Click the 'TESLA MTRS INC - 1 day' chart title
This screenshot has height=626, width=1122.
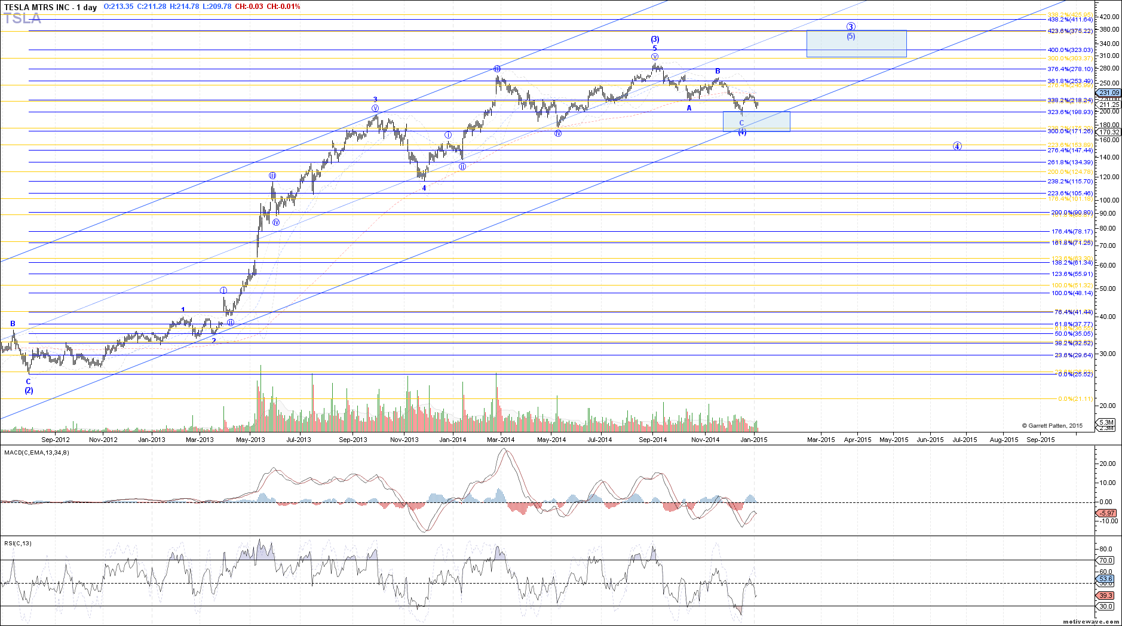50,7
